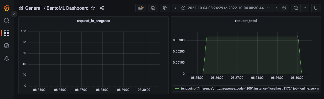The height and width of the screenshot is (99, 324).
Task: Click the 100 y-axis label in request_in_progress
Action: [x=23, y=32]
